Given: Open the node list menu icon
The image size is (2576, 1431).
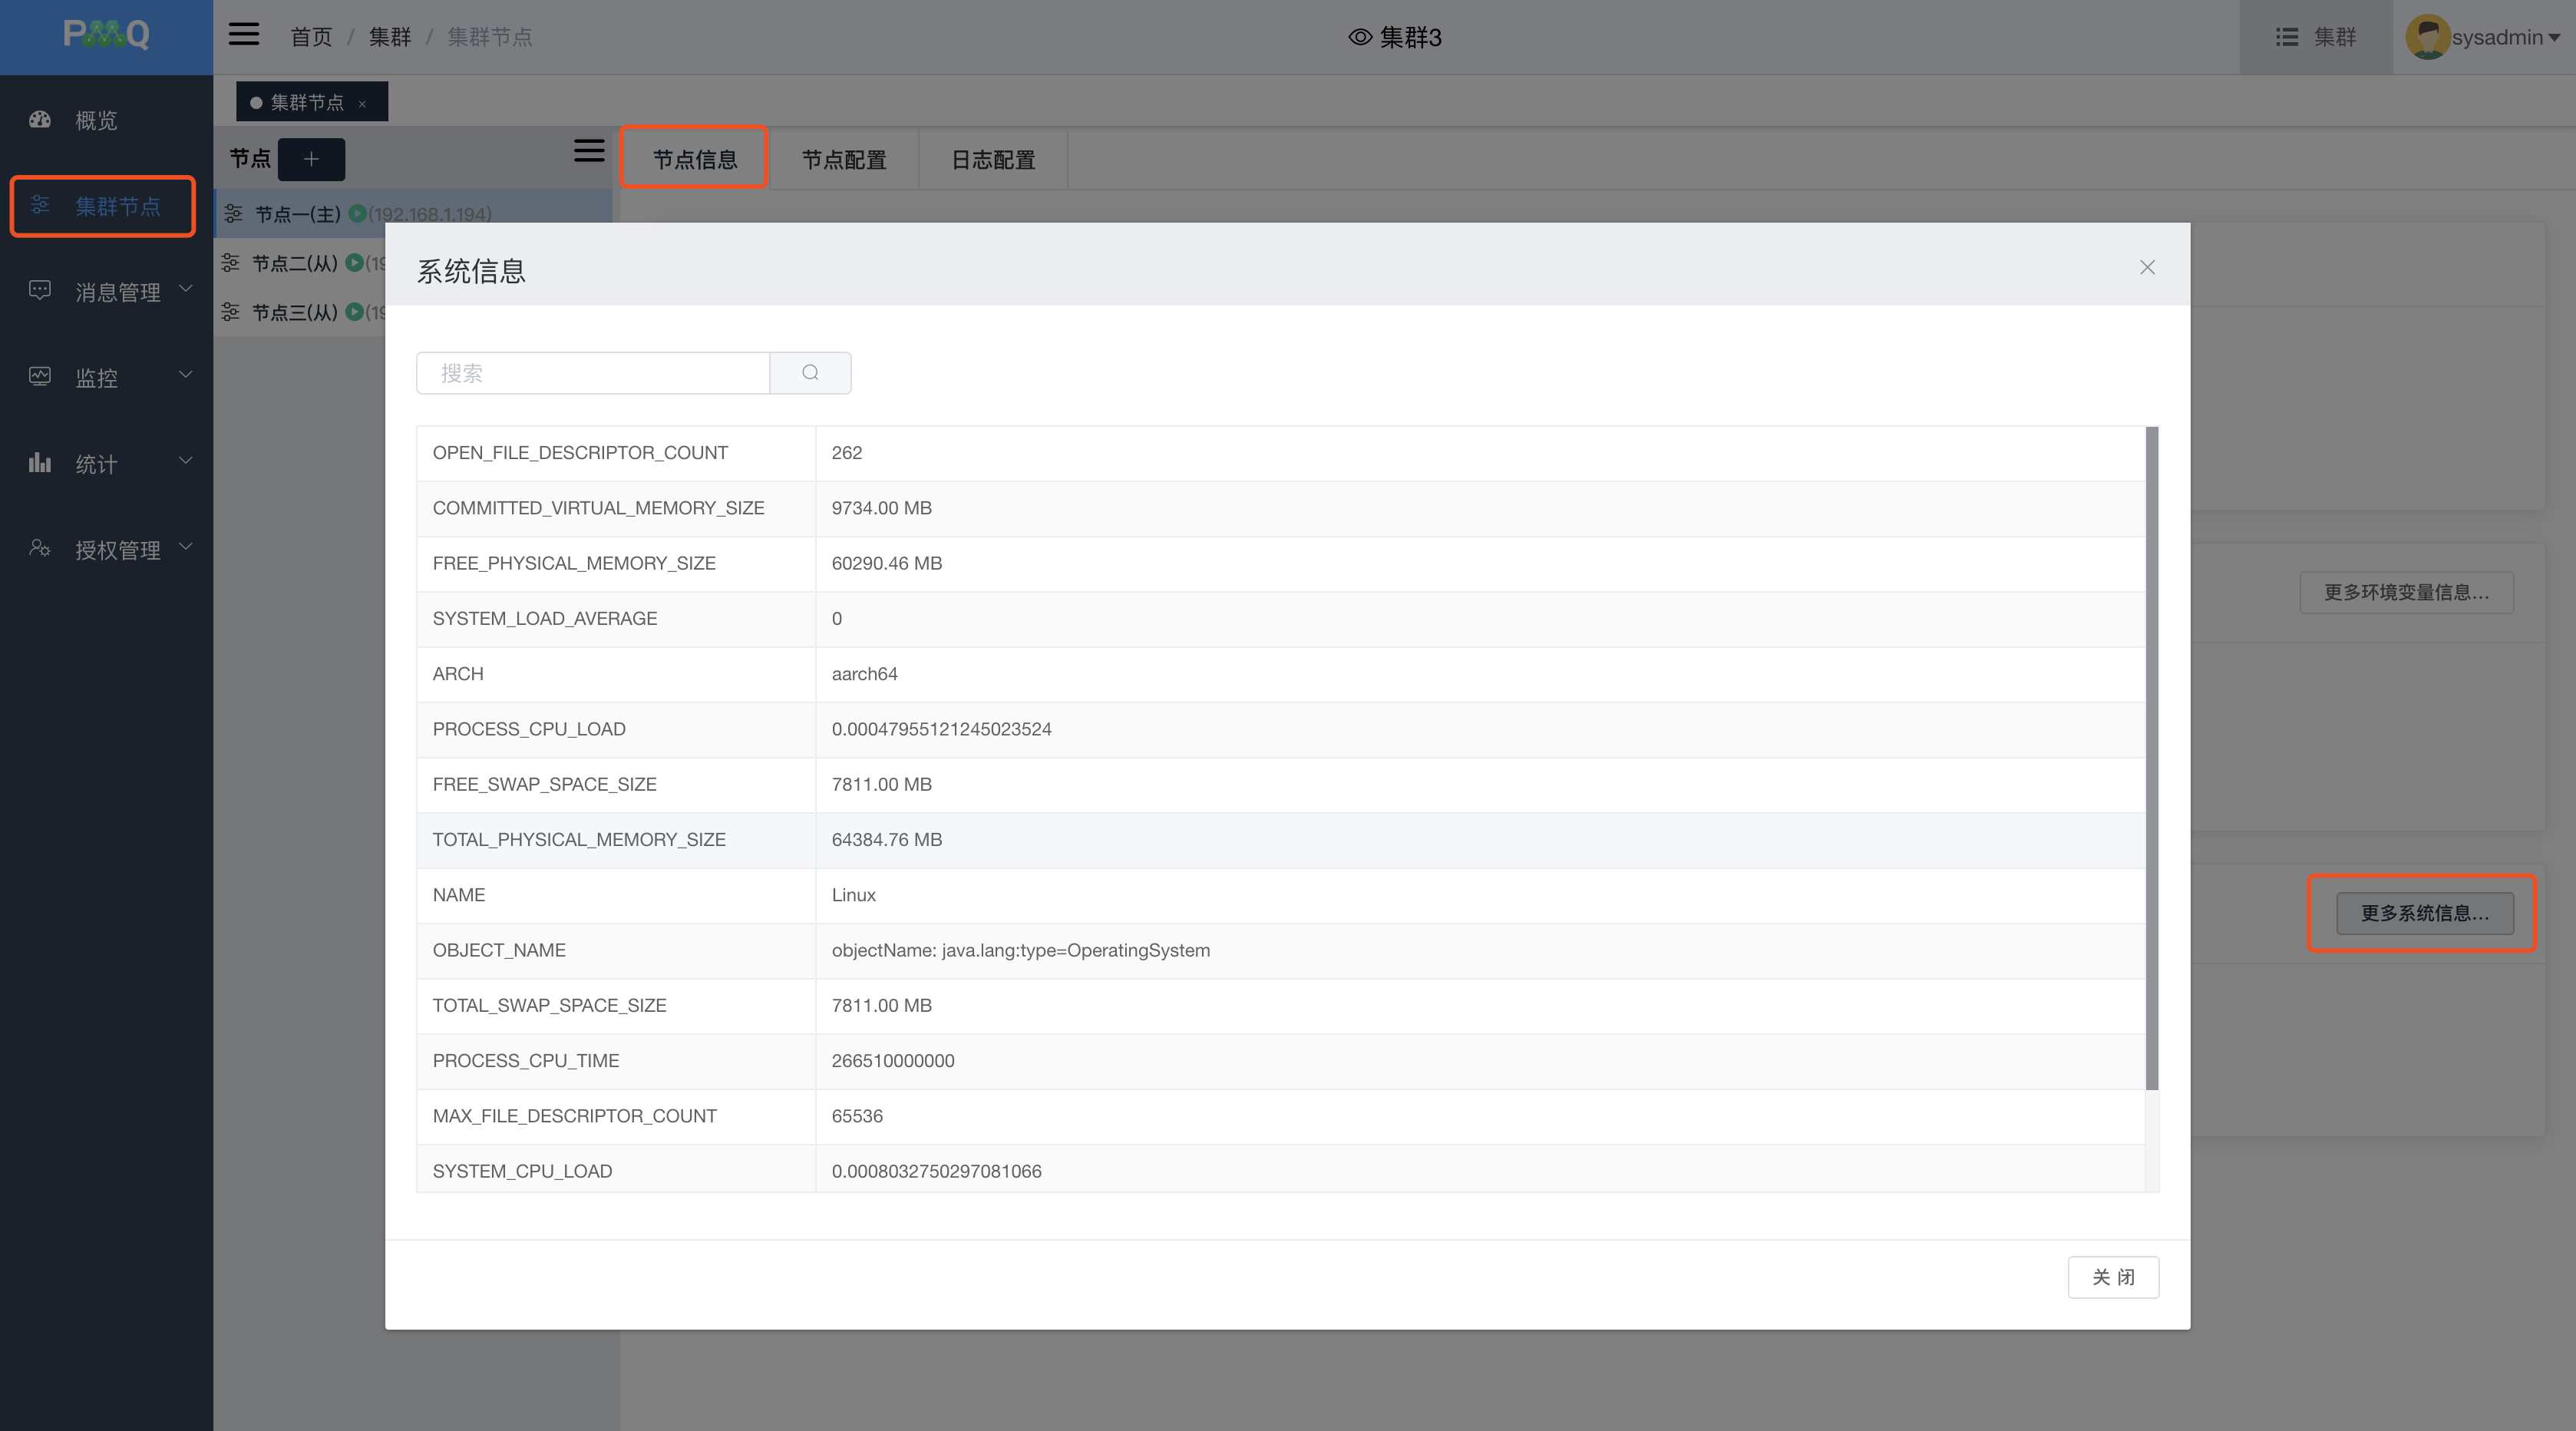Looking at the screenshot, I should [589, 151].
